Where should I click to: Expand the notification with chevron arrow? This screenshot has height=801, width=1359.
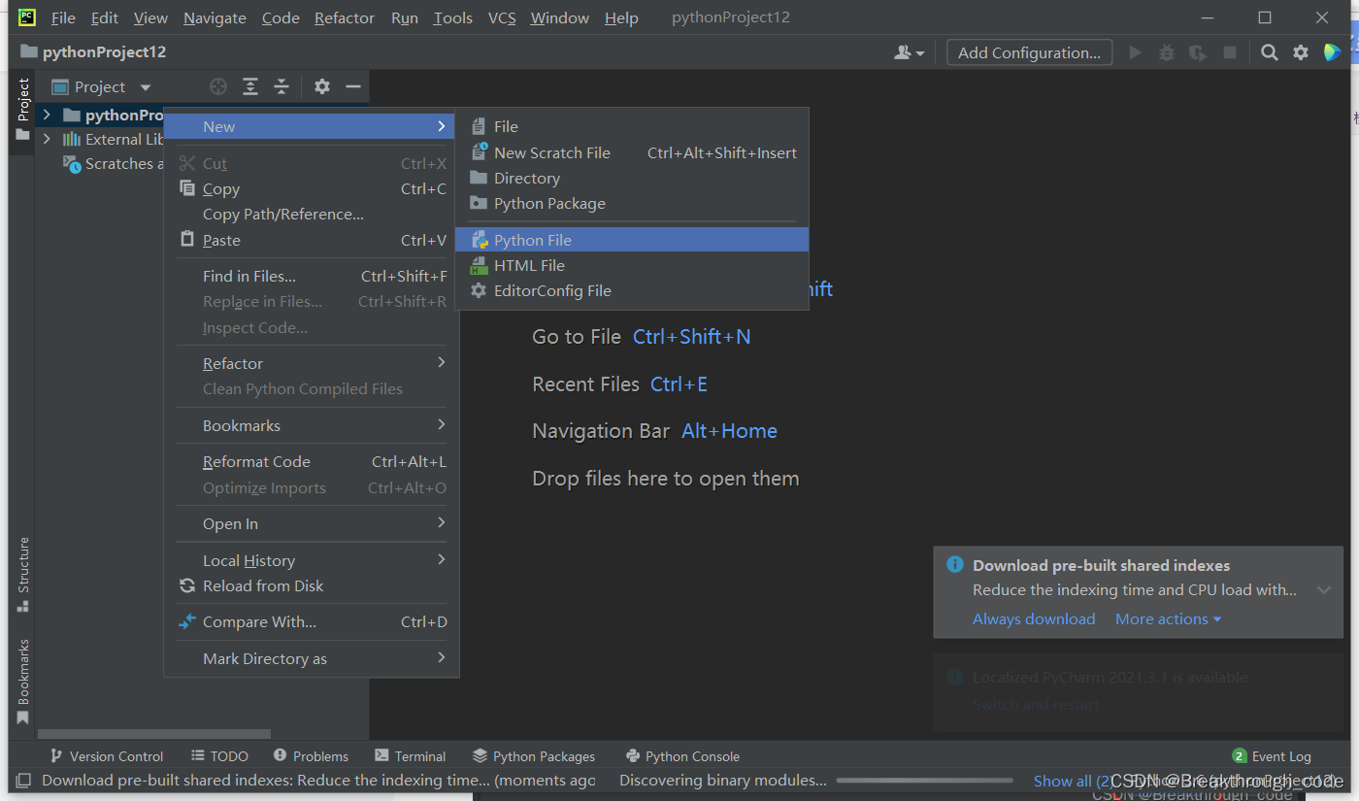pyautogui.click(x=1324, y=589)
